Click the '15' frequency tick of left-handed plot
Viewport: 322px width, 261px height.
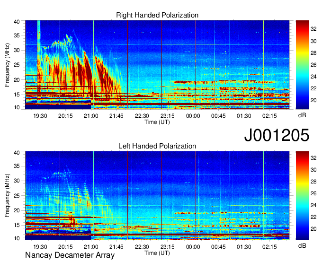point(17,225)
